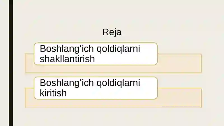Click the word "kiritish"
Image resolution: width=224 pixels, height=126 pixels.
pos(53,93)
